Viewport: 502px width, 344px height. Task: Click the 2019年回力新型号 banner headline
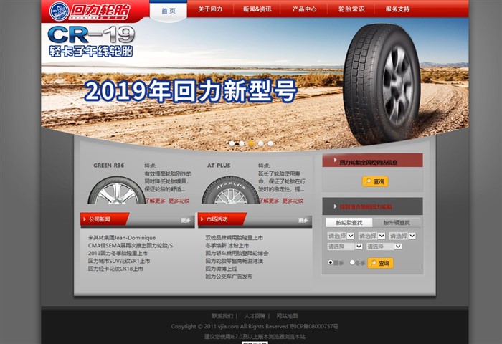191,91
